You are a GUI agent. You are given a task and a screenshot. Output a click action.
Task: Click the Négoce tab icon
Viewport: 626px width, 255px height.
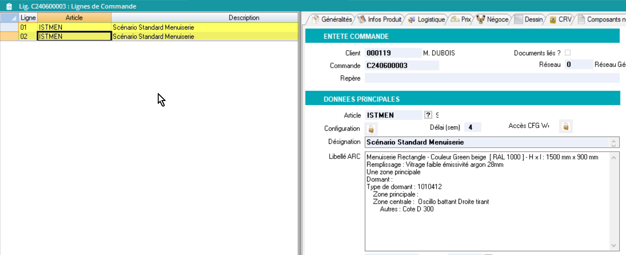click(x=481, y=20)
